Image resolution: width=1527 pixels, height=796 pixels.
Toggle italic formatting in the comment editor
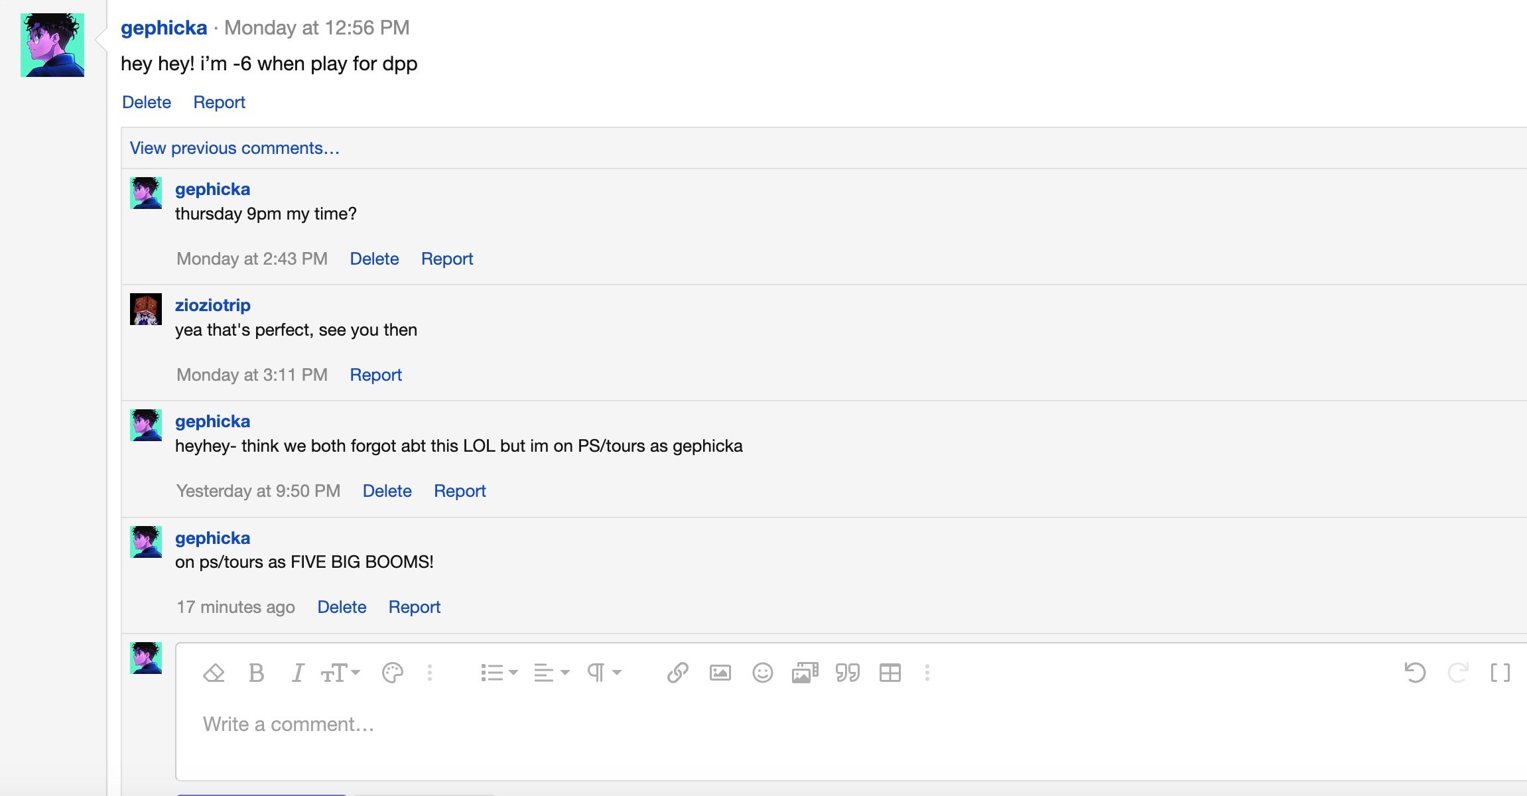pyautogui.click(x=298, y=673)
